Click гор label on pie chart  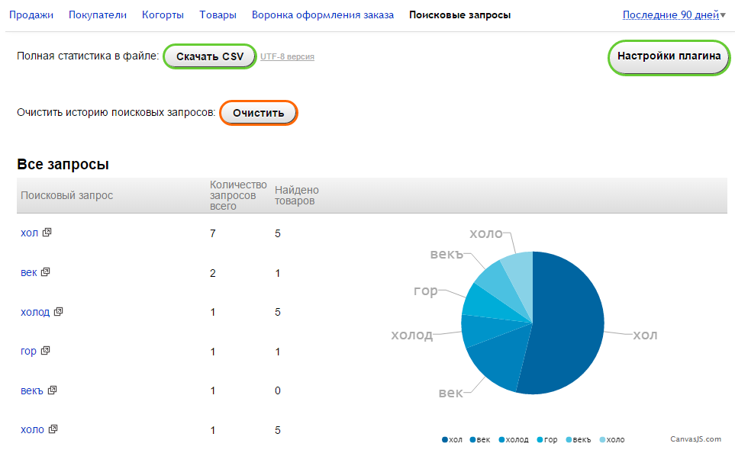(x=426, y=291)
